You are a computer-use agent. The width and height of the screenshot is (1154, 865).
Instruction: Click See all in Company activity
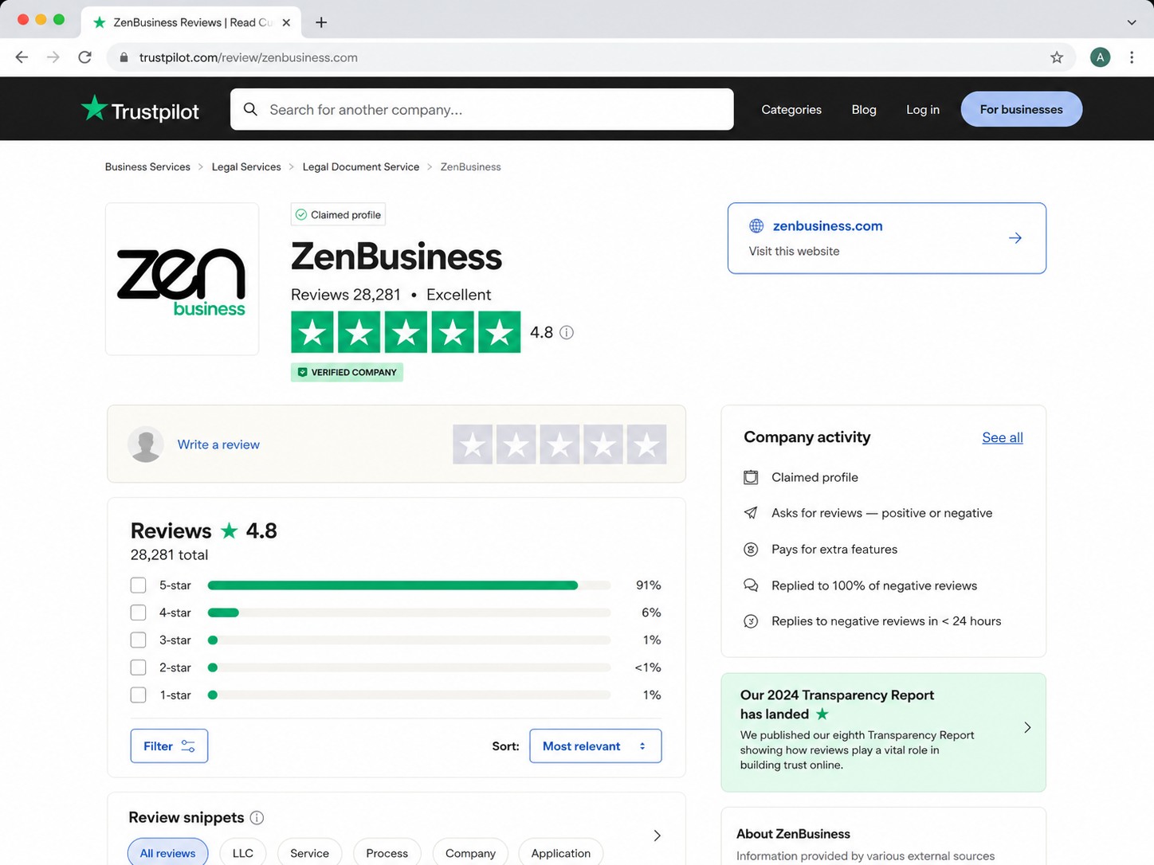pyautogui.click(x=1002, y=437)
